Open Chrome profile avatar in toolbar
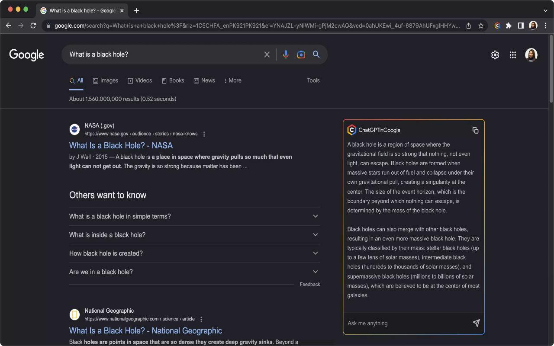 click(x=533, y=26)
